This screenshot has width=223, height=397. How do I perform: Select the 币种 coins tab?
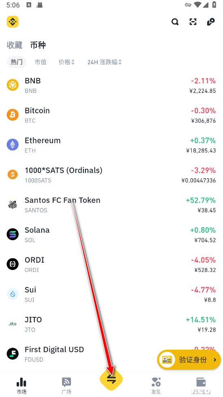[x=38, y=45]
